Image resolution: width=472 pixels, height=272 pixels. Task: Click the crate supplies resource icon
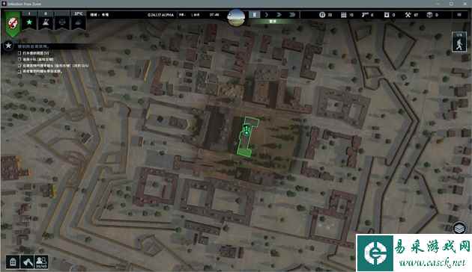(429, 15)
